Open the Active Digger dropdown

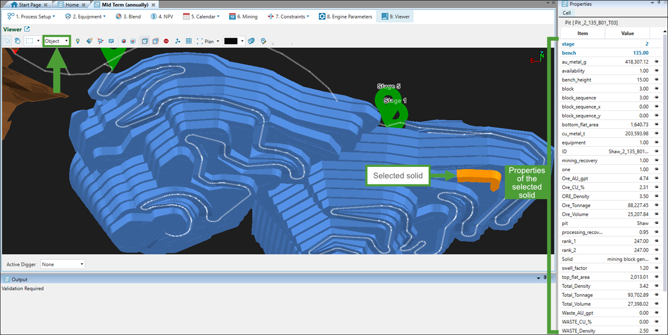(63, 264)
